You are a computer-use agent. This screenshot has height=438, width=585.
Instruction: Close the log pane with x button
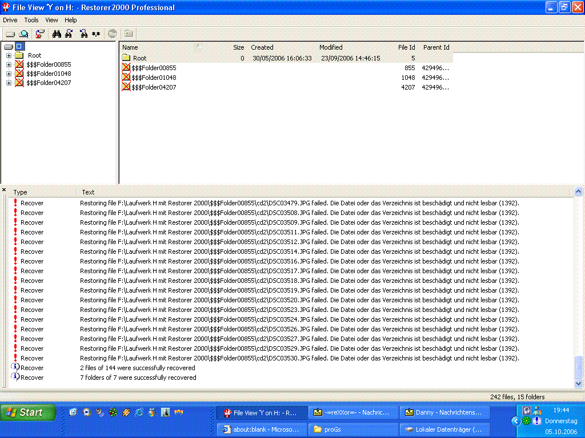tap(4, 190)
